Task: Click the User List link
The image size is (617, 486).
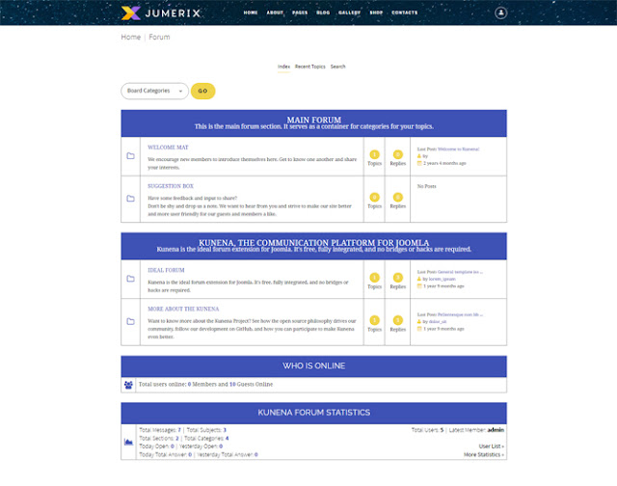Action: [x=492, y=446]
